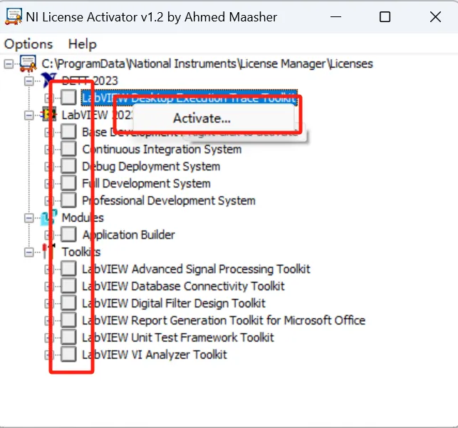This screenshot has width=458, height=428.
Task: Select LabVIEW Database Connectivity Toolkit row
Action: 183,286
